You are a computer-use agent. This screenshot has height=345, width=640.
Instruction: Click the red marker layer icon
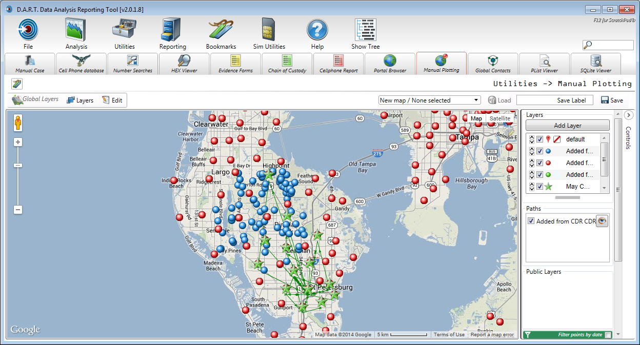(x=548, y=163)
